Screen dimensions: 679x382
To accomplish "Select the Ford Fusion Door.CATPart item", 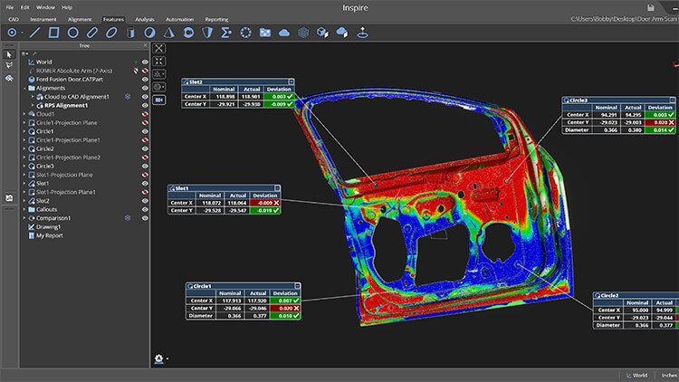I will pos(70,80).
